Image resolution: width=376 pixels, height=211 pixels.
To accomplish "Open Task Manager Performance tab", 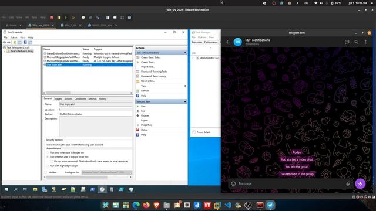I will click(211, 42).
